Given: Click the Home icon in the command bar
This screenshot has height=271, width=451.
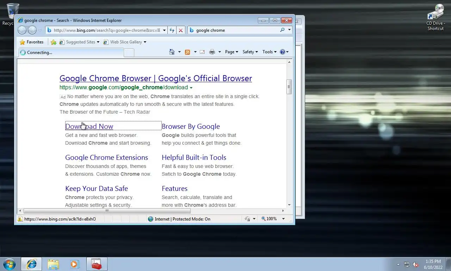Looking at the screenshot, I should coord(172,52).
